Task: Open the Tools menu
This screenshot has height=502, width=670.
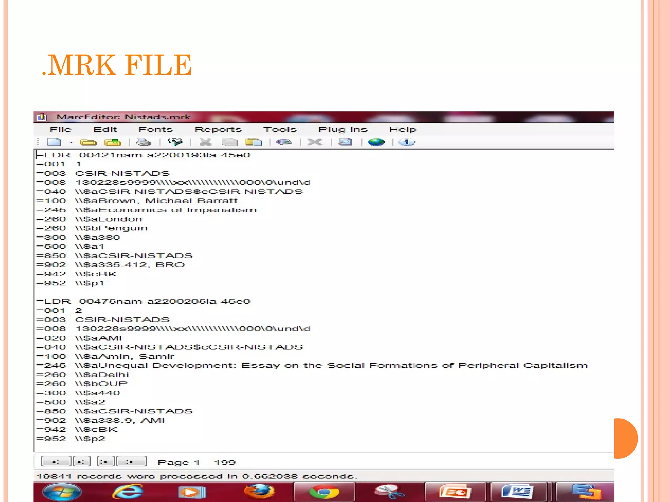Action: 280,129
